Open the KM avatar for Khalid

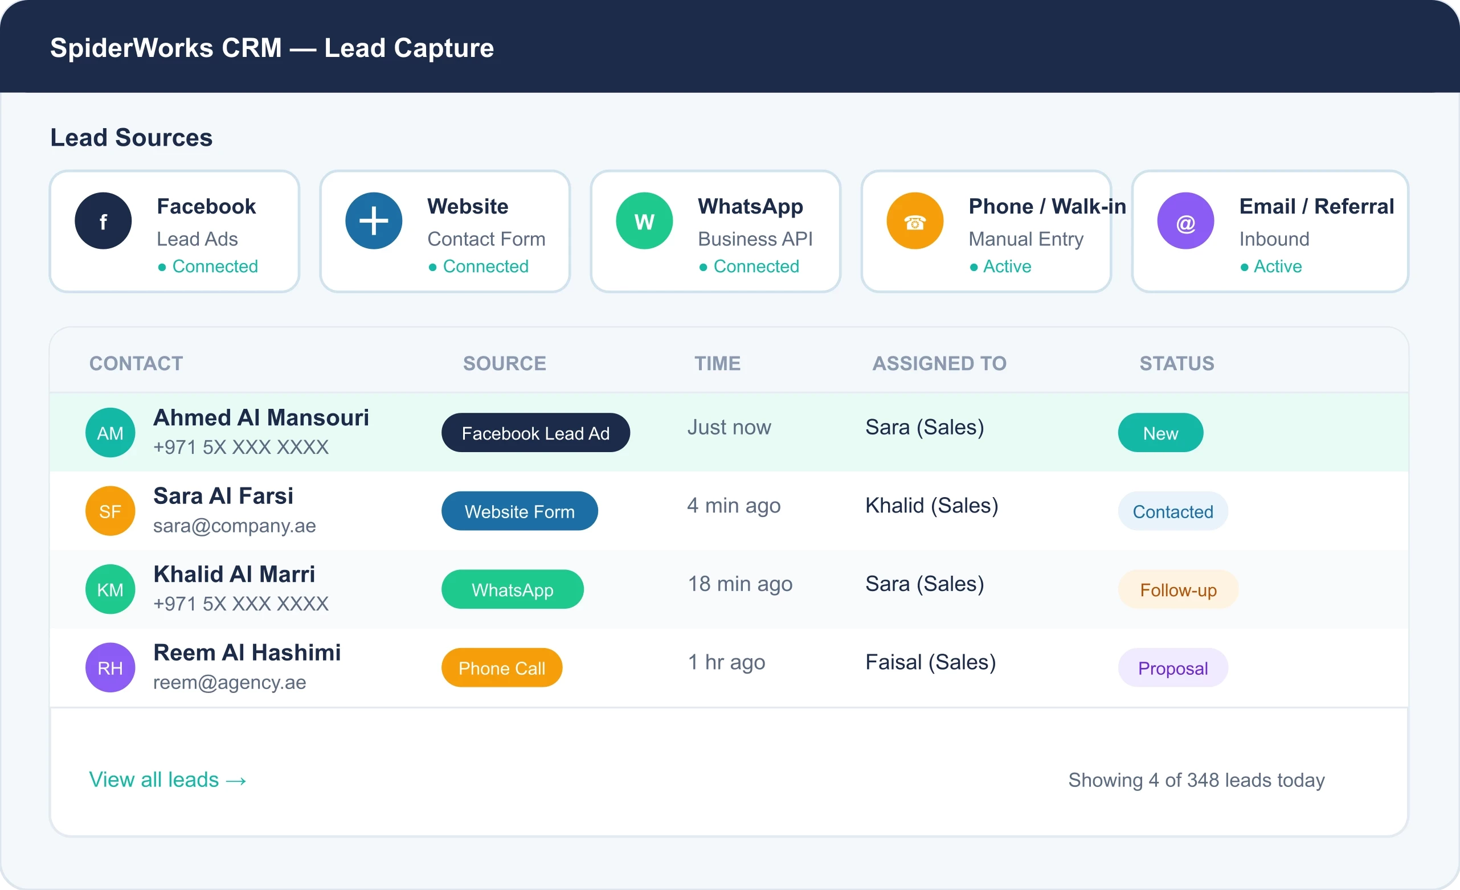click(x=110, y=589)
